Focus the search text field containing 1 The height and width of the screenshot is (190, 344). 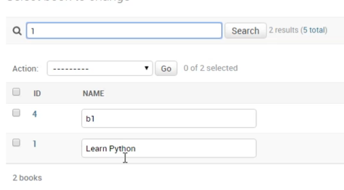(x=124, y=31)
